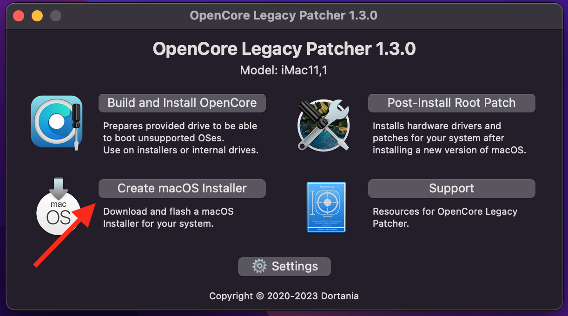Click the grayed-out zoom window button

pyautogui.click(x=56, y=16)
